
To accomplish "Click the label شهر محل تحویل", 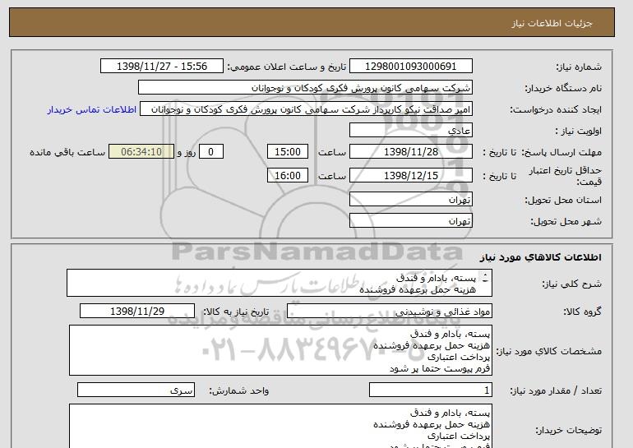I will (x=566, y=222).
